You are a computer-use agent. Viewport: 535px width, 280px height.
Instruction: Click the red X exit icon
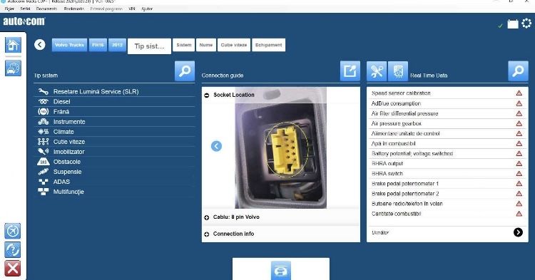coord(13,269)
